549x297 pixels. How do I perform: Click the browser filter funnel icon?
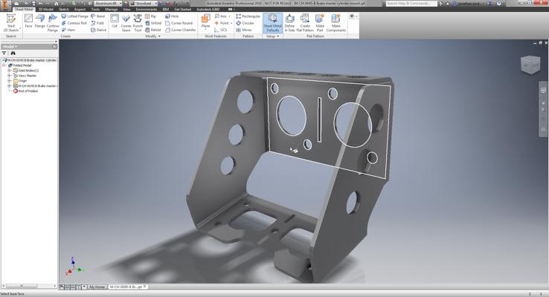click(4, 53)
